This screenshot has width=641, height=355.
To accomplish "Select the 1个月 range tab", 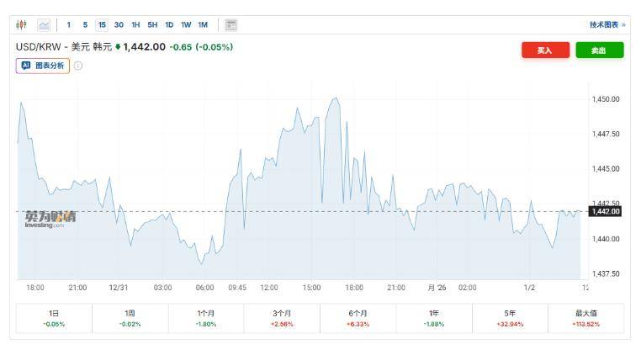I will (205, 317).
